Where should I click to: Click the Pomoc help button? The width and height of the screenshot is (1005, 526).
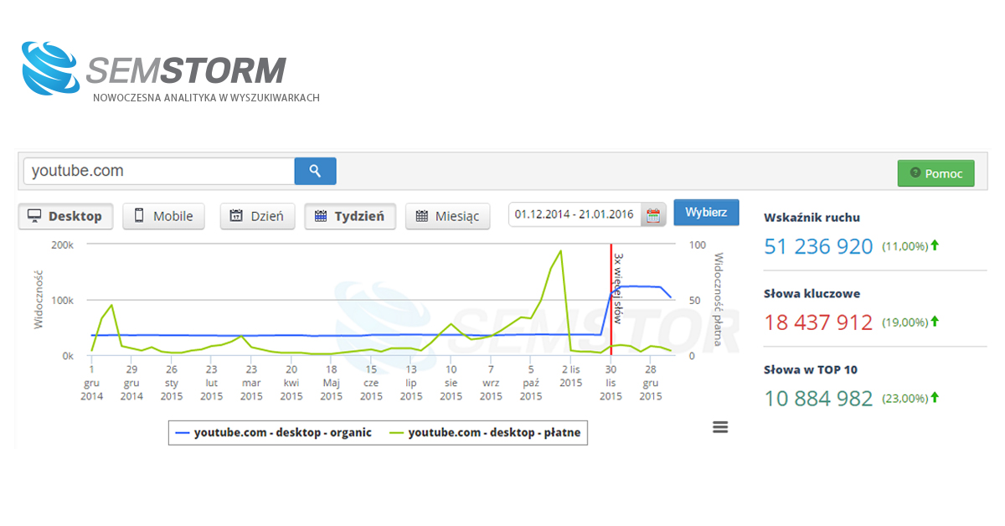point(935,173)
